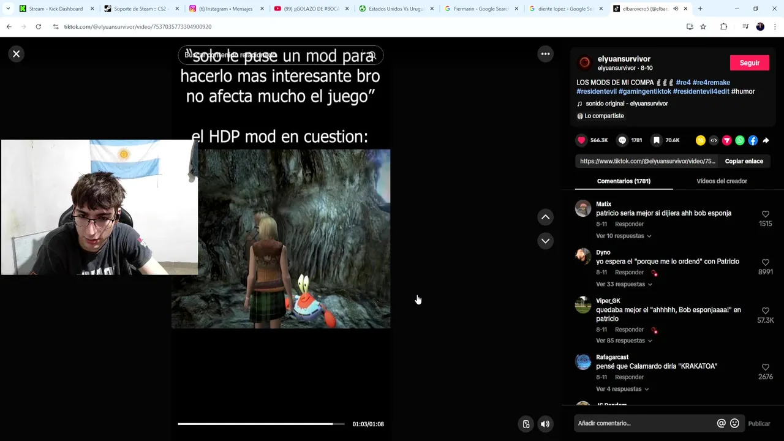Click in the Añadir comentario field

[646, 423]
